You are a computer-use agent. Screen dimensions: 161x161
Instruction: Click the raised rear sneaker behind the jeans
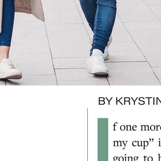(108, 49)
